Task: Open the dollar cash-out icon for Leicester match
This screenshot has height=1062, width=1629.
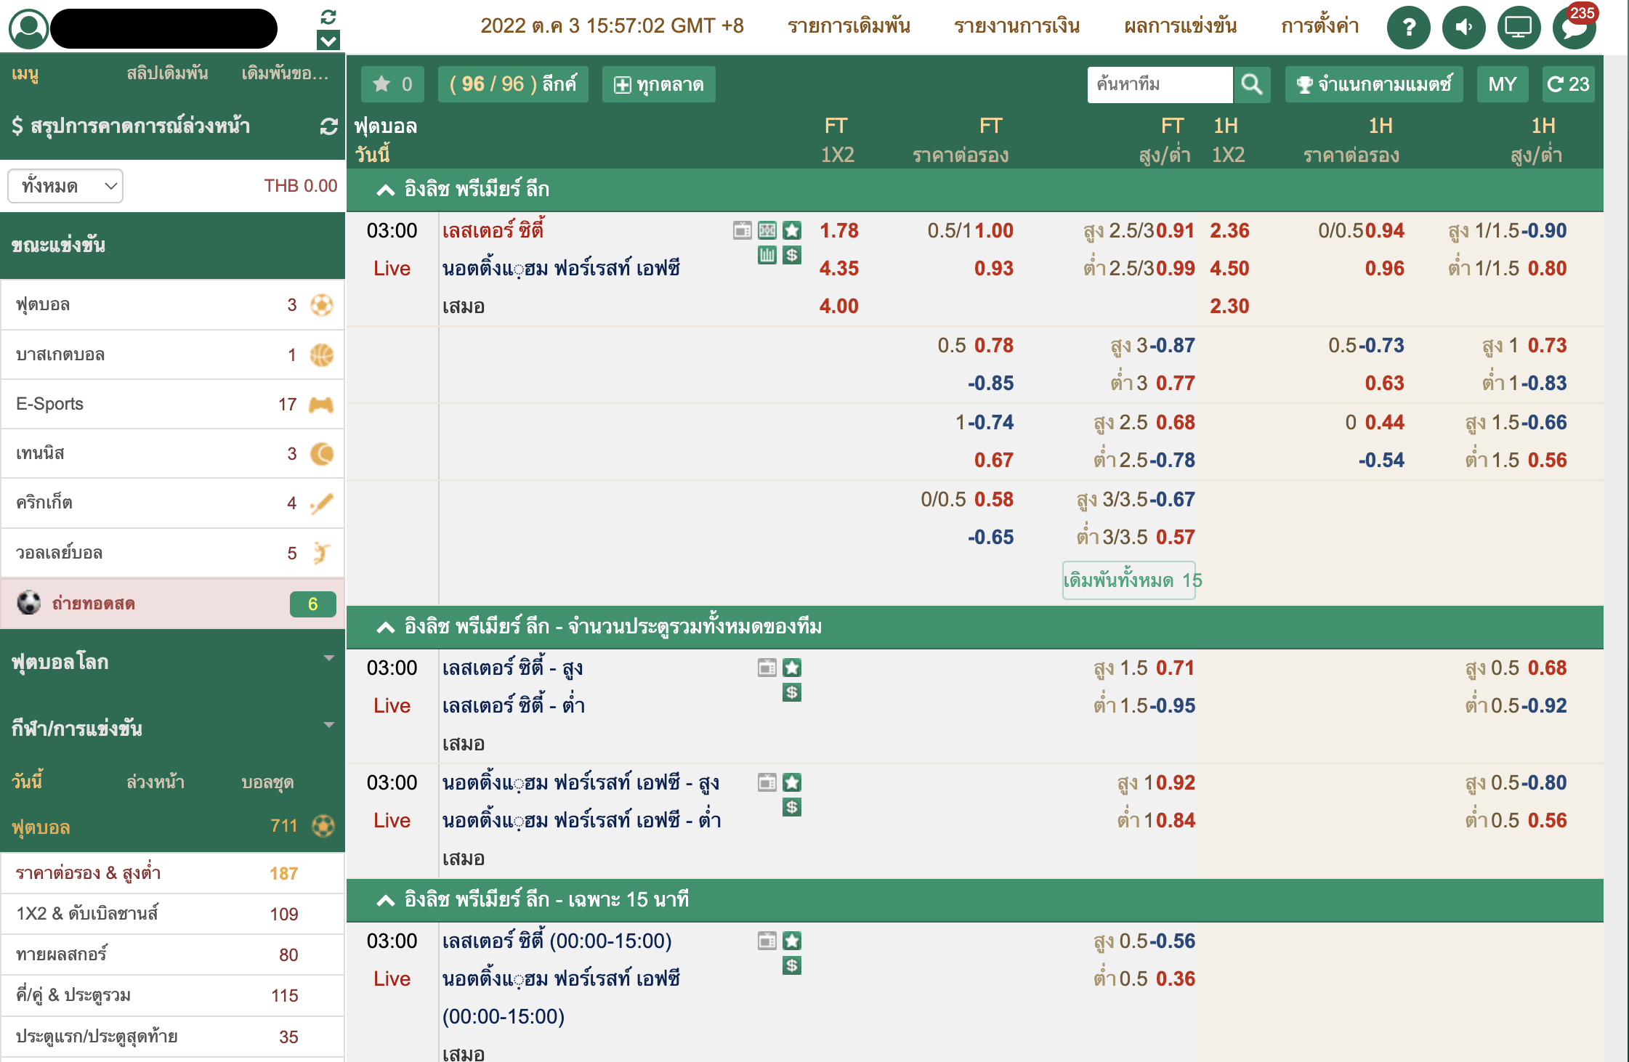Action: [x=792, y=255]
